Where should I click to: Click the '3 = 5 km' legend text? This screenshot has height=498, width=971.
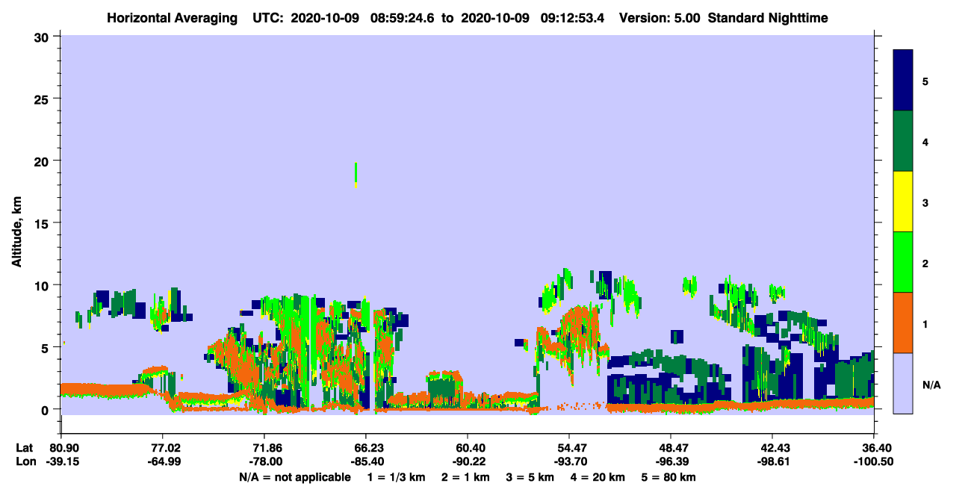530,477
